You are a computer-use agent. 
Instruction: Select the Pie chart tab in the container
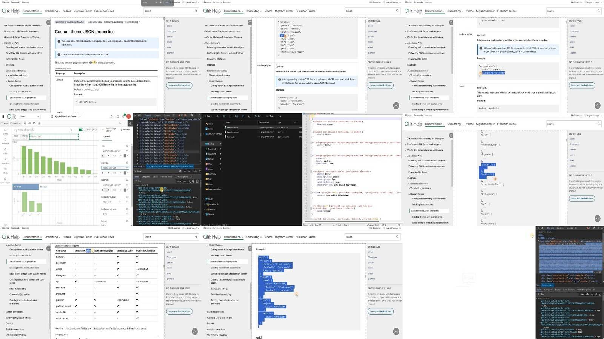tap(44, 187)
